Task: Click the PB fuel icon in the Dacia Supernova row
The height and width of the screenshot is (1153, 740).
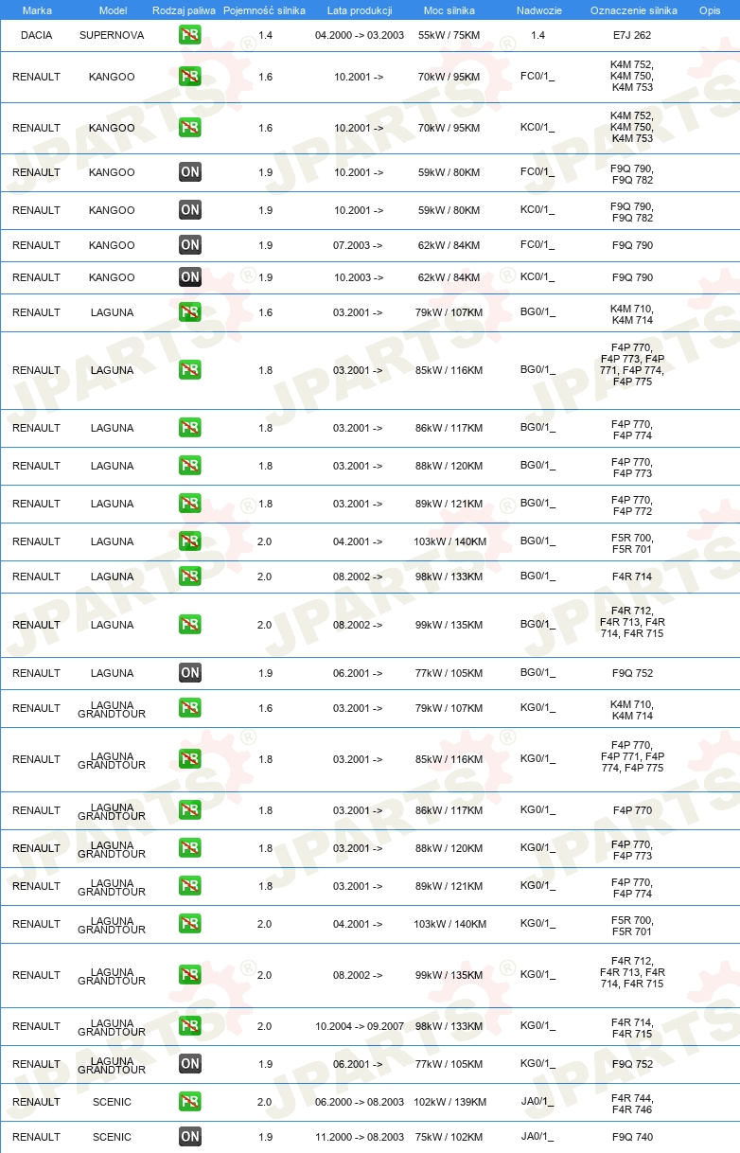Action: [x=190, y=35]
